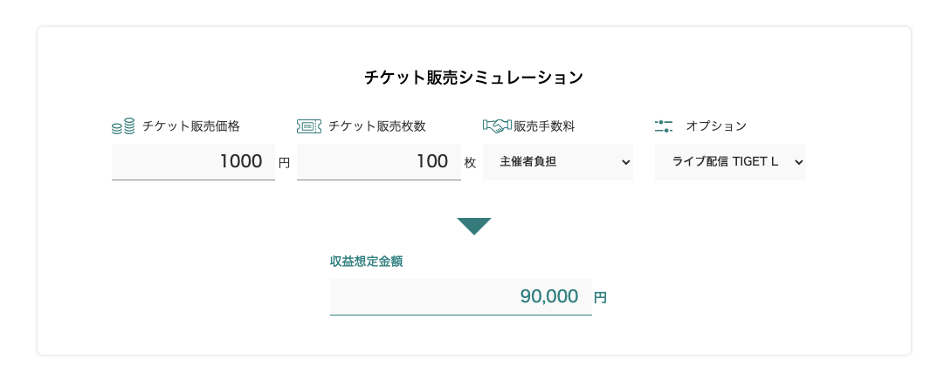The height and width of the screenshot is (380, 951).
Task: Click the 円 unit after ticket price
Action: (284, 163)
